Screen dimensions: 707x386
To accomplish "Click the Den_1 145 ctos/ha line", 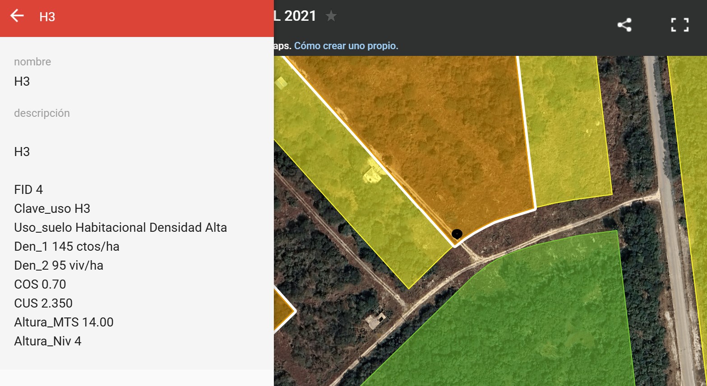I will (67, 247).
